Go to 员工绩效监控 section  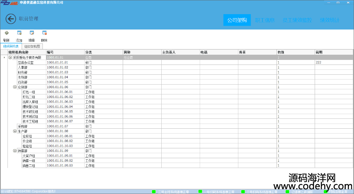pos(297,20)
